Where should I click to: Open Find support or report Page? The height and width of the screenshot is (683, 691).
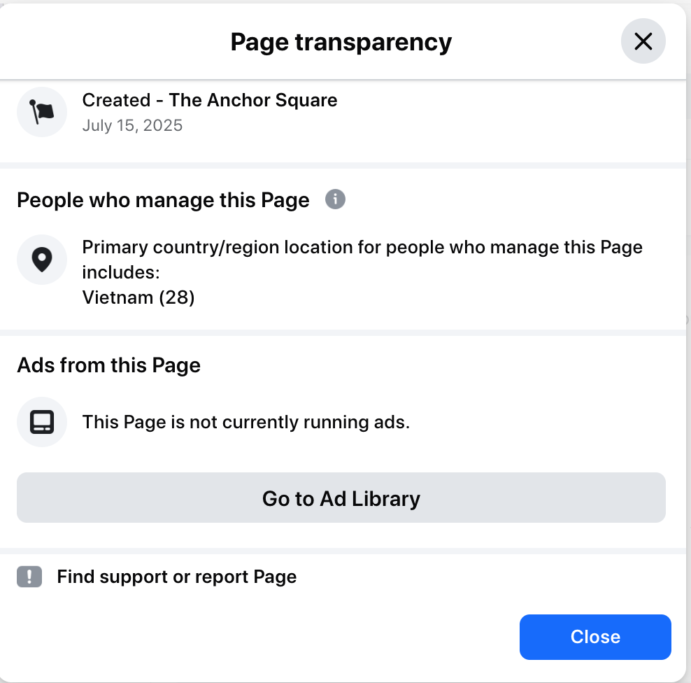click(x=176, y=577)
